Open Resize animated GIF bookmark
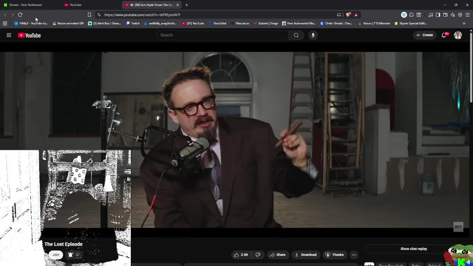The image size is (473, 266). pos(68,23)
